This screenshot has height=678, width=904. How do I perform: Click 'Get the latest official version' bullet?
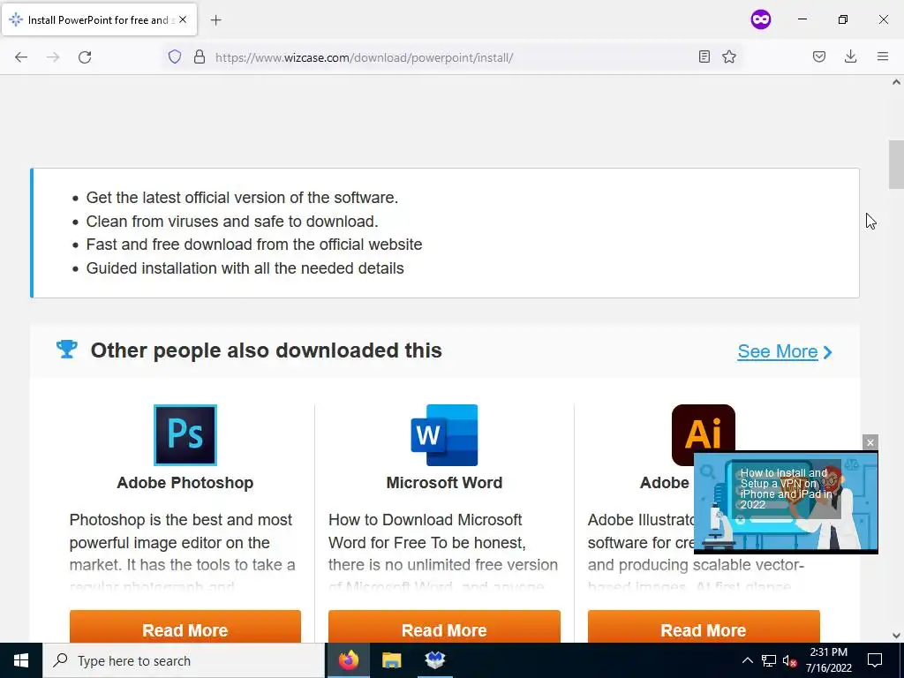(x=242, y=197)
